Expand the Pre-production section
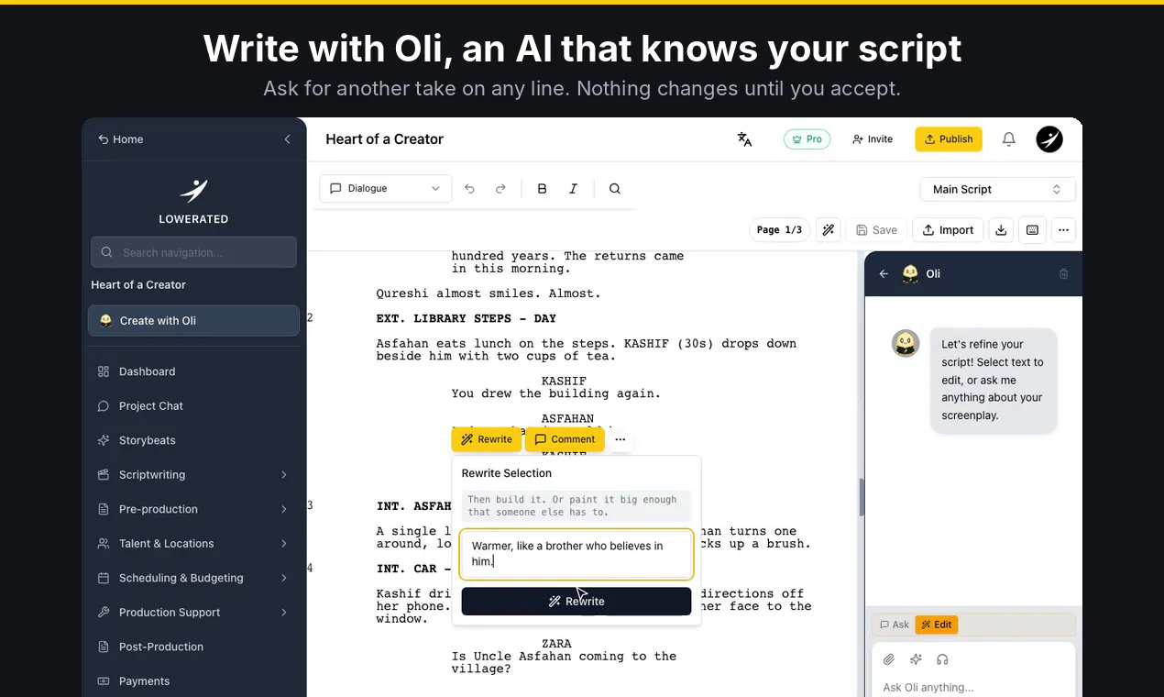The image size is (1164, 697). 193,509
